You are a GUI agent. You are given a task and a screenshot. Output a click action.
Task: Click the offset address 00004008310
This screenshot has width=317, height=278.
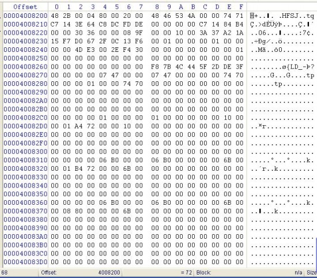click(x=25, y=160)
